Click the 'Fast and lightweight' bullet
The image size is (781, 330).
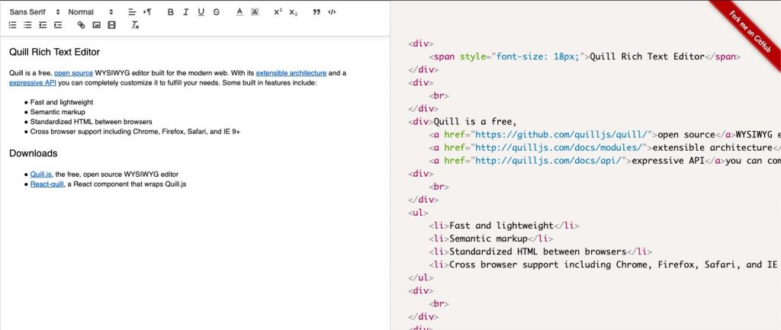pyautogui.click(x=62, y=102)
